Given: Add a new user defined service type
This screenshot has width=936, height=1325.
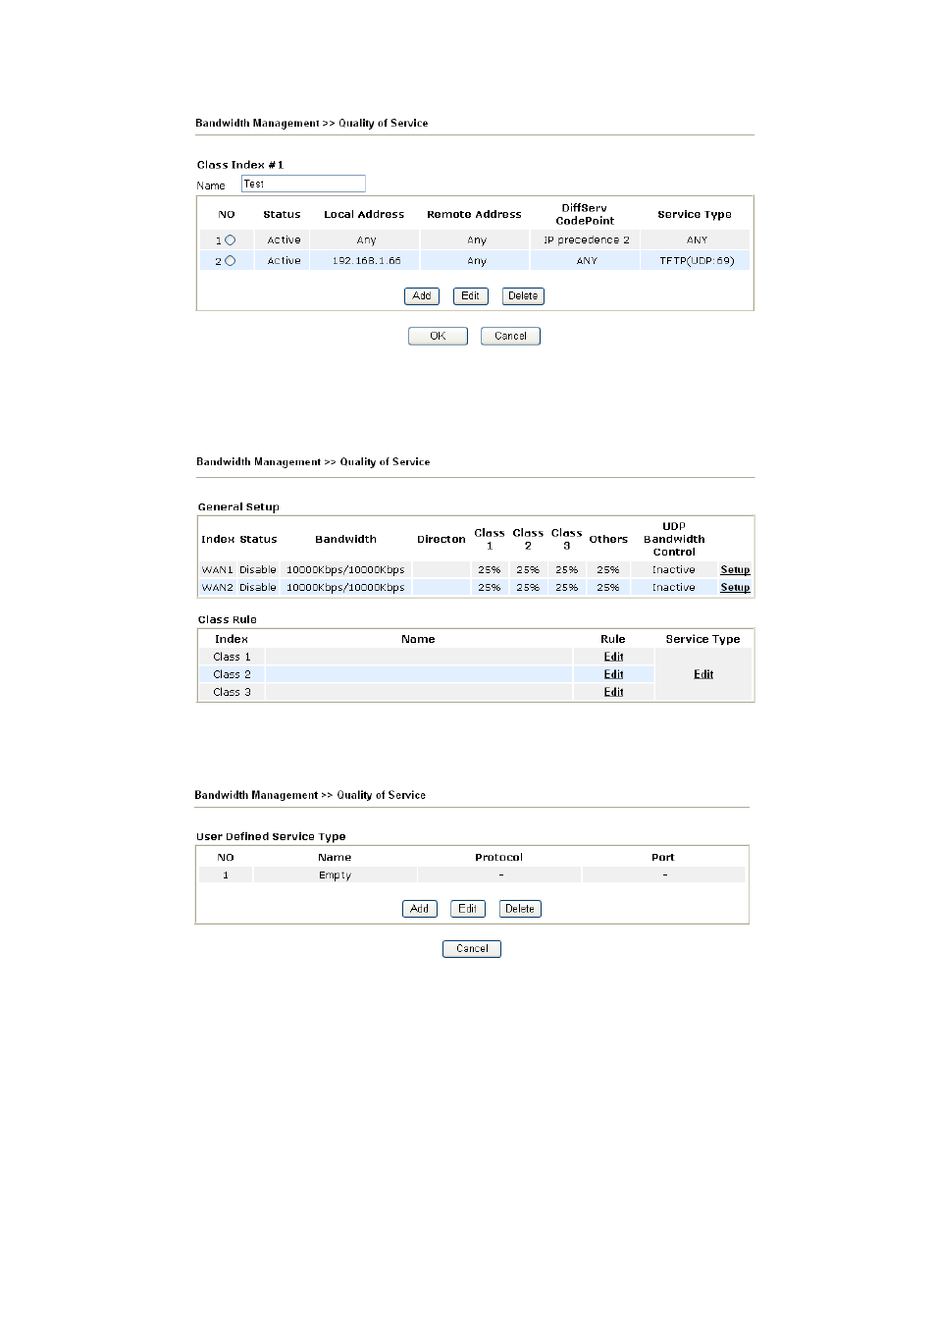Looking at the screenshot, I should (419, 909).
